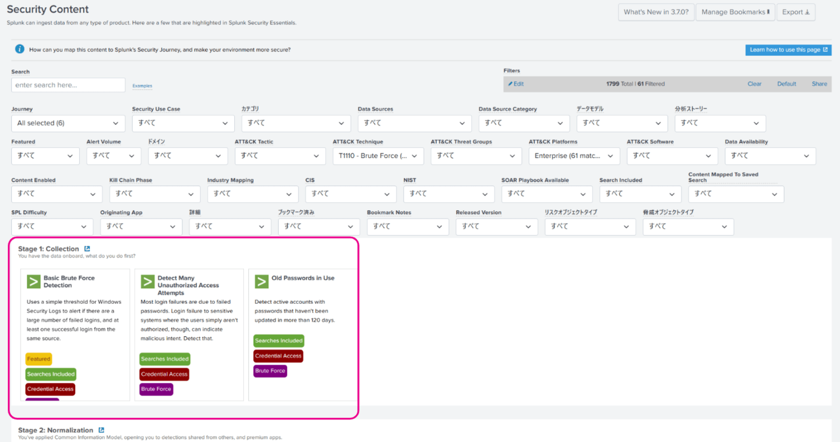Open the Released Version dropdown
The height and width of the screenshot is (442, 840).
coord(497,226)
